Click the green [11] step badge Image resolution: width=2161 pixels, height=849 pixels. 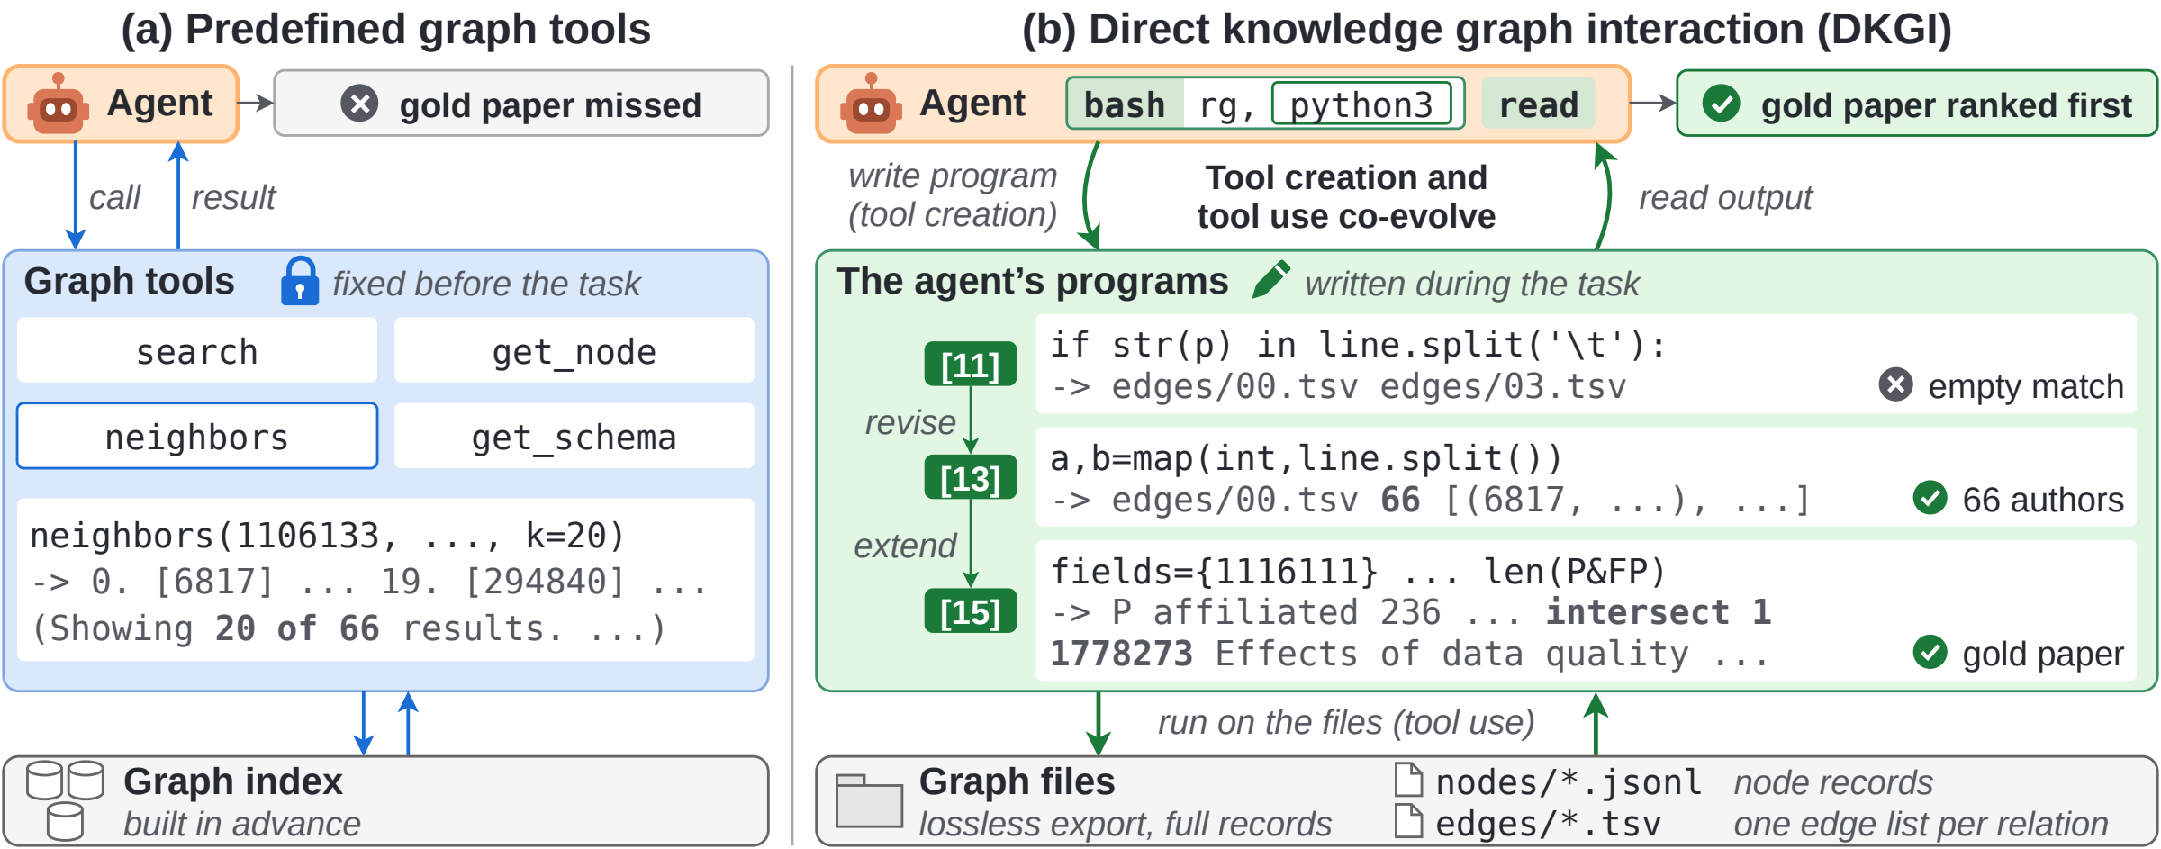pyautogui.click(x=971, y=365)
